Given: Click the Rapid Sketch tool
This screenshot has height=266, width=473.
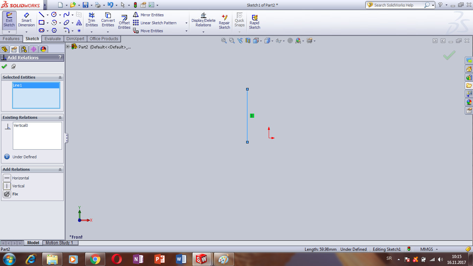Looking at the screenshot, I should coord(255,22).
